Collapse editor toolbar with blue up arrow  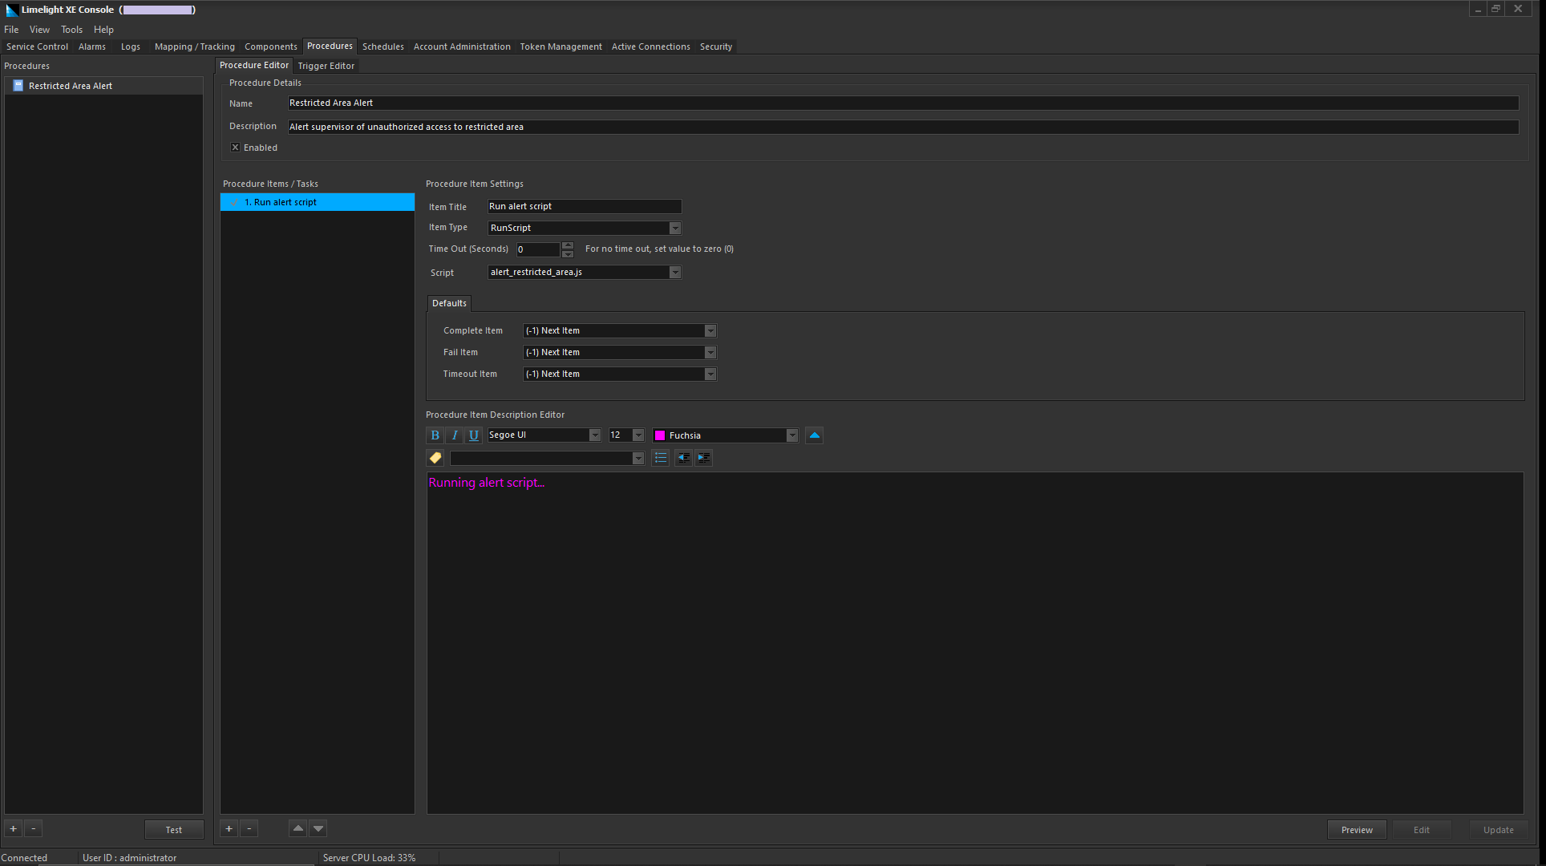point(815,435)
